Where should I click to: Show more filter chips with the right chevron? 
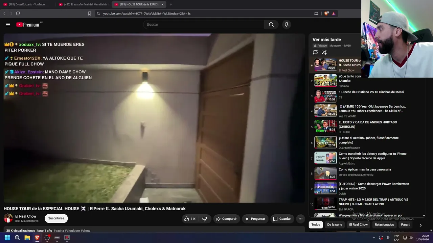420,225
